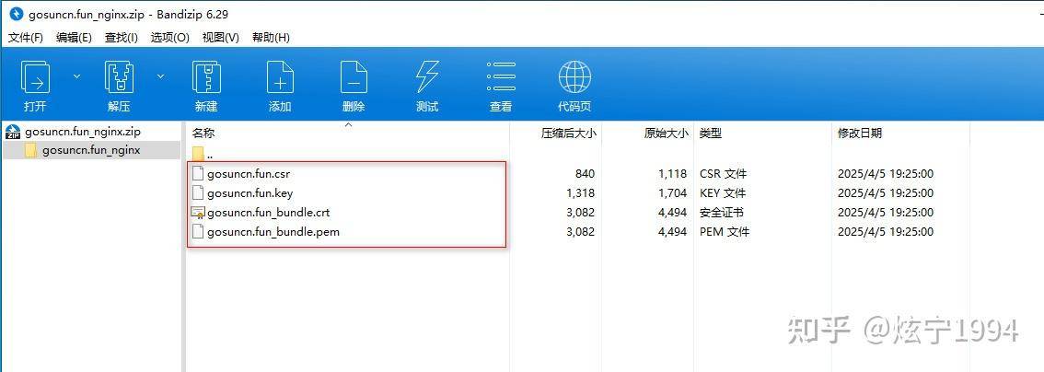1044x372 pixels.
Task: Click compressed size 840 of the csr file
Action: 585,174
